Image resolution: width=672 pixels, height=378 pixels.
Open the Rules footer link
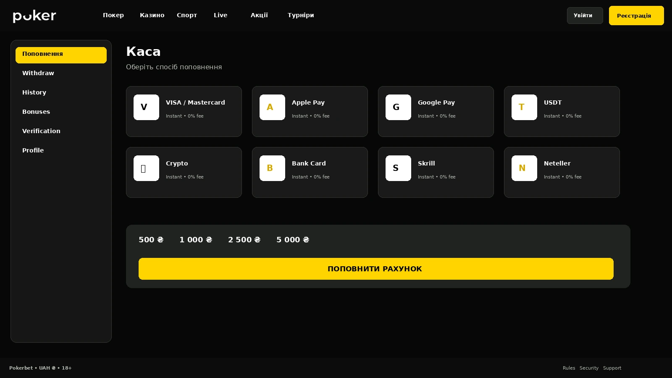coord(569,368)
